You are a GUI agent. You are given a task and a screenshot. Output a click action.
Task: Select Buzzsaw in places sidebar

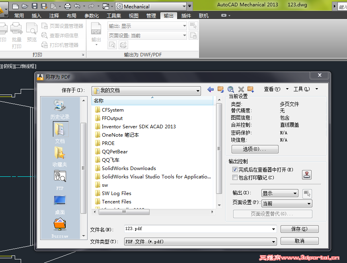(60, 228)
